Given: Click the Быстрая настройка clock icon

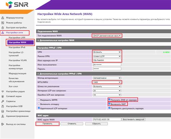Looking at the screenshot, I should pyautogui.click(x=3, y=28).
